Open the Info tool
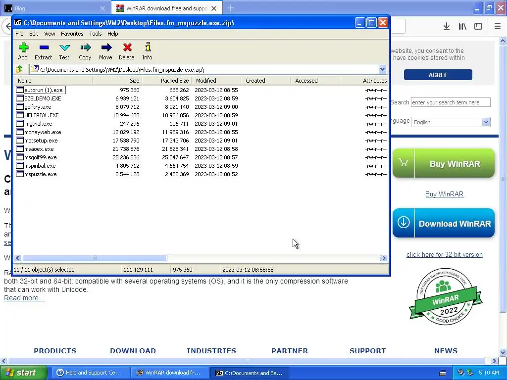The height and width of the screenshot is (380, 507). pos(148,47)
